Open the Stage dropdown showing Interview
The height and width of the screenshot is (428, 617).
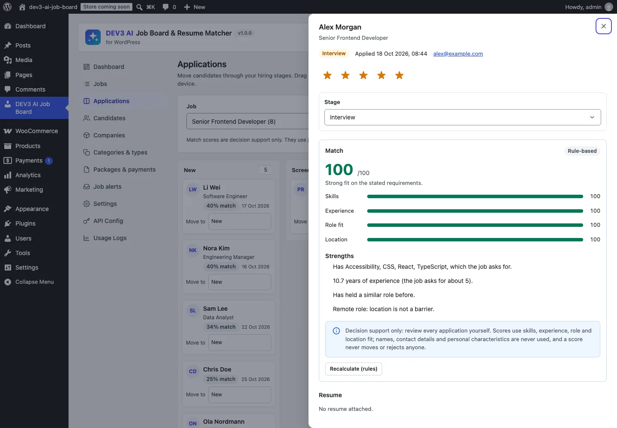pyautogui.click(x=462, y=117)
